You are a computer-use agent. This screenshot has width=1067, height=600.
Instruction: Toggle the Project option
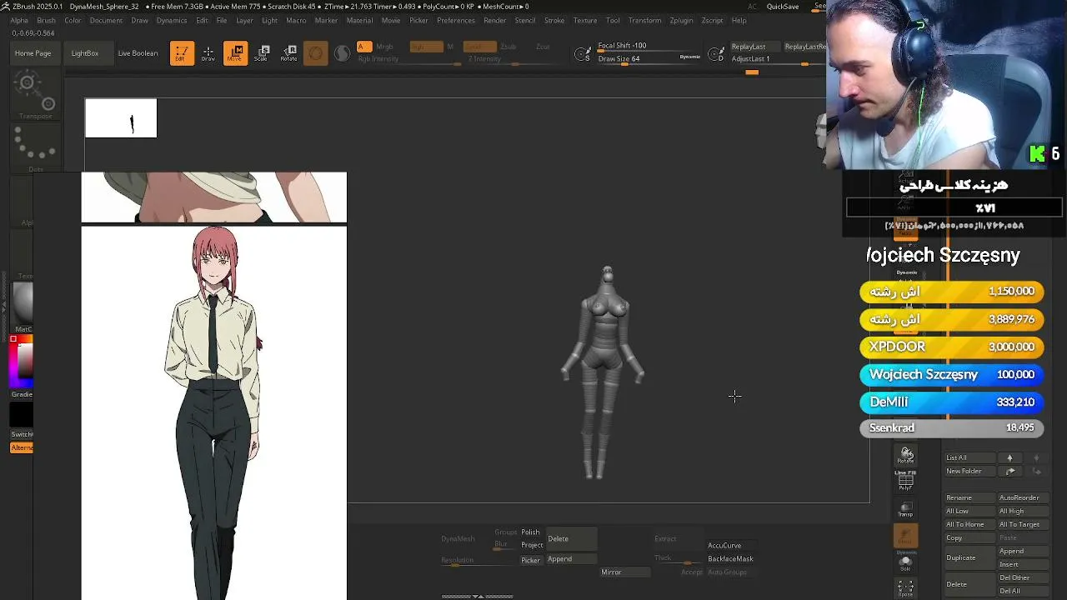click(x=532, y=545)
